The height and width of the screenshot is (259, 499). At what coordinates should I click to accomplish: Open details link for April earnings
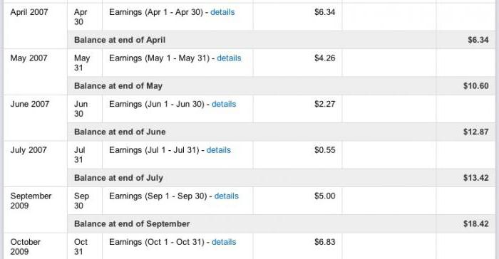[x=222, y=12]
